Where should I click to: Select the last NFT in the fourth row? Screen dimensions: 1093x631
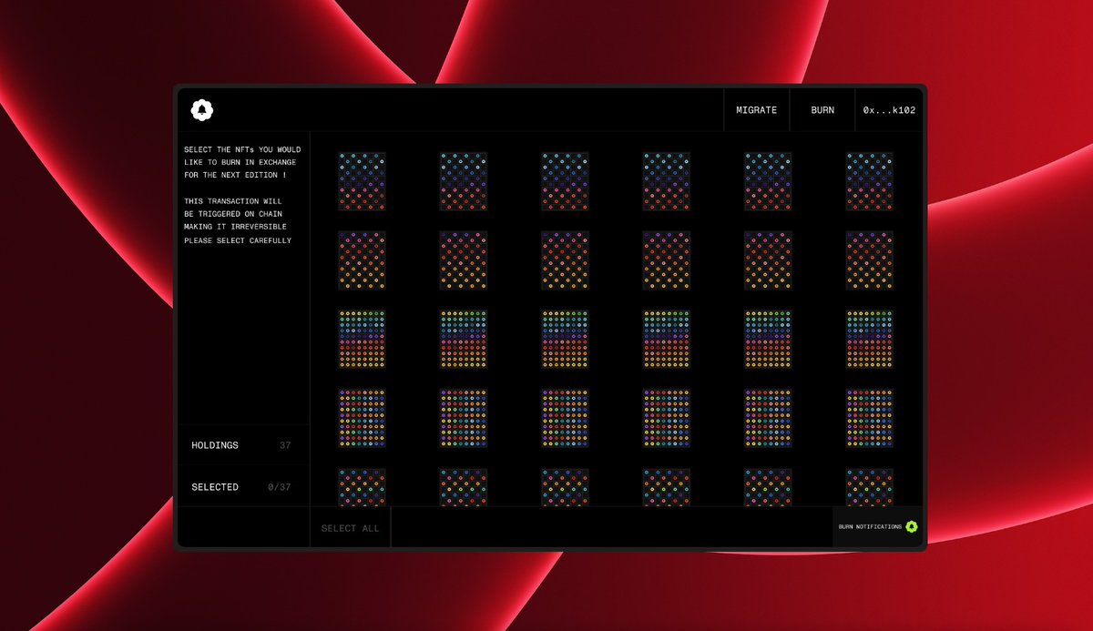[x=869, y=419]
